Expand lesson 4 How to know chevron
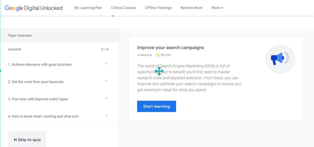The width and height of the screenshot is (314, 147). [x=106, y=116]
